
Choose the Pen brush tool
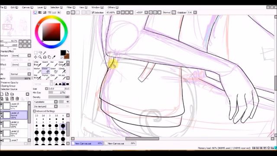point(54,64)
